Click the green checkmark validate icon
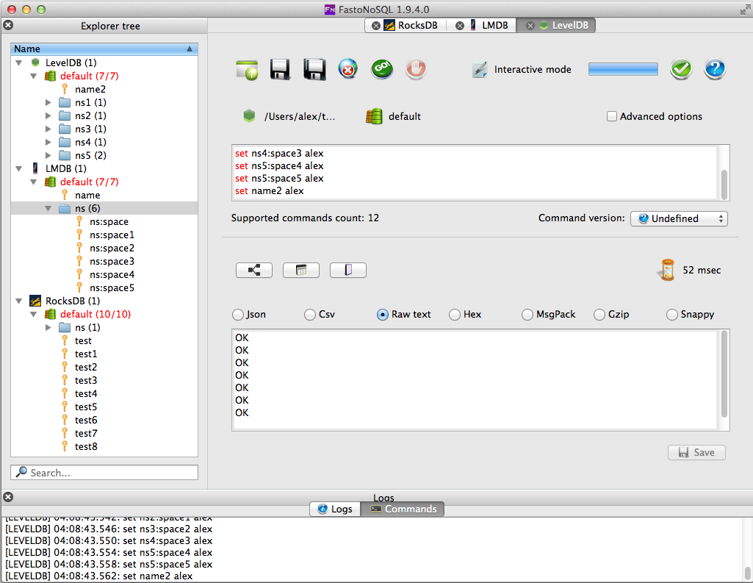 [x=681, y=68]
